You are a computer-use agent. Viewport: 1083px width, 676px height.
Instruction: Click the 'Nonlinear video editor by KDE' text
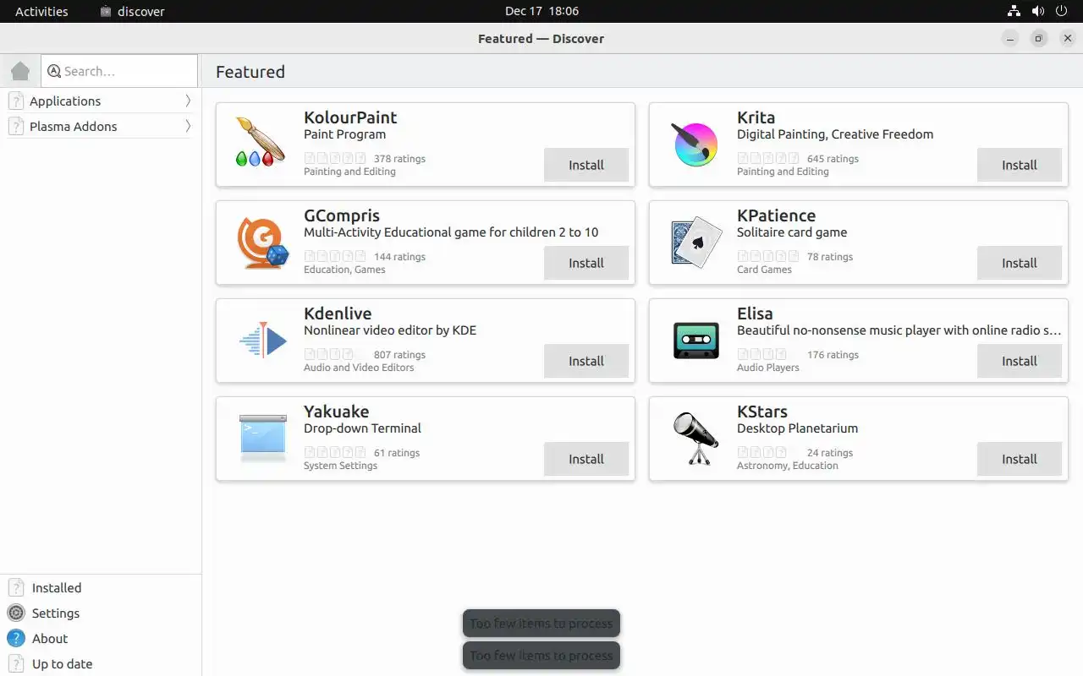pyautogui.click(x=390, y=330)
